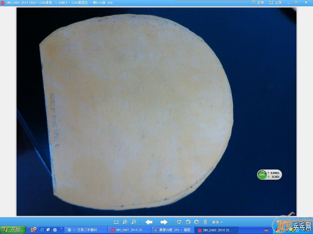
Task: Delete the current image with trash icon
Action: click(x=205, y=222)
